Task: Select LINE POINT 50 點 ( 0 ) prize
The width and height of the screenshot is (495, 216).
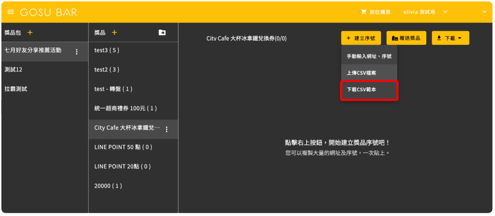Action: (x=133, y=147)
